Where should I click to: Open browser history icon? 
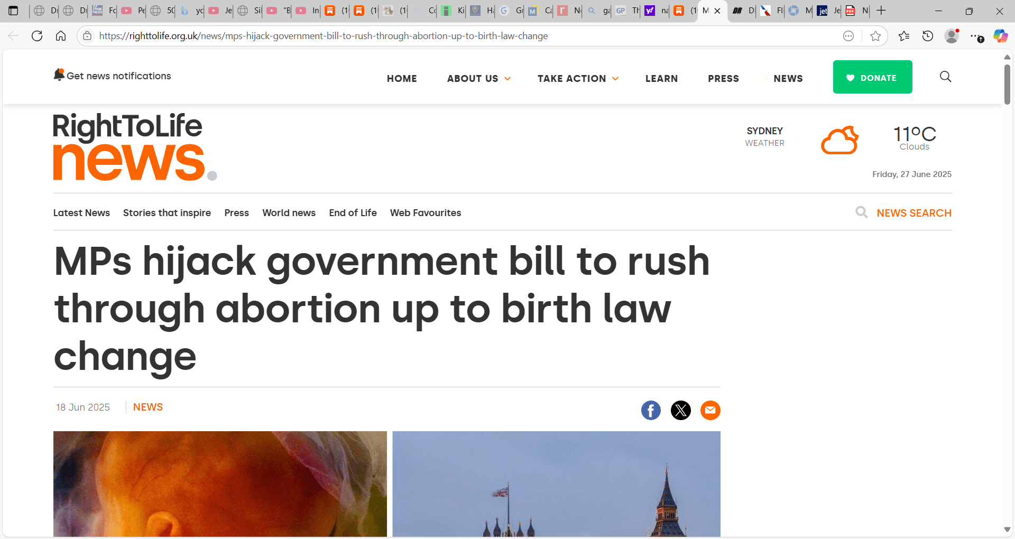(x=928, y=36)
